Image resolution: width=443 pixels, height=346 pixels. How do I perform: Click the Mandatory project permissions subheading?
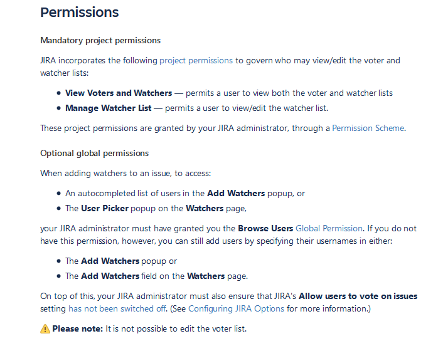coord(100,40)
